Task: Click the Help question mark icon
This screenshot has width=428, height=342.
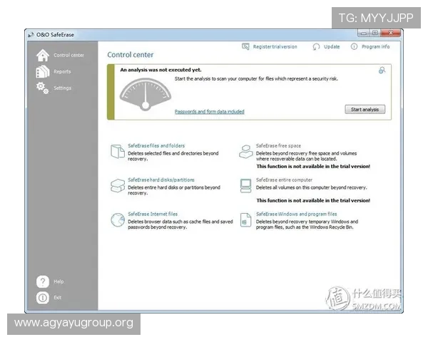Action: pyautogui.click(x=43, y=281)
